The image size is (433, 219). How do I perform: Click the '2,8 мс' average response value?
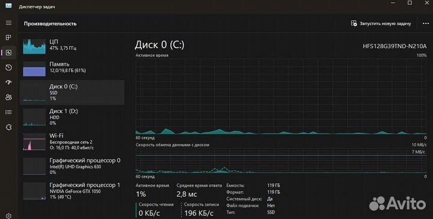[186, 194]
